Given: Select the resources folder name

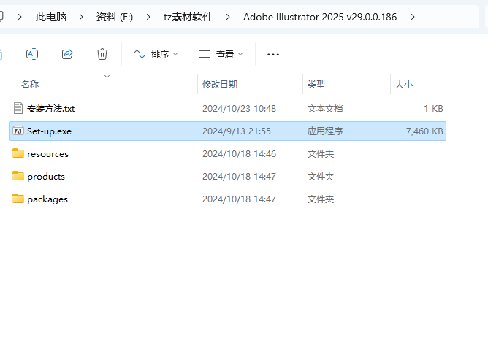Looking at the screenshot, I should tap(47, 154).
